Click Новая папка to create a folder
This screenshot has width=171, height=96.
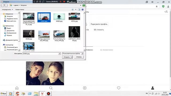click(x=20, y=10)
